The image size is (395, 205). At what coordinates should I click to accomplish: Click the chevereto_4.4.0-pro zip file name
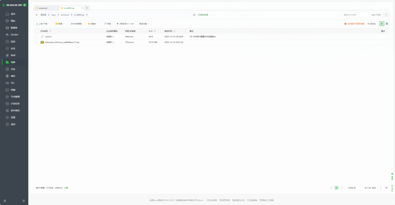click(x=62, y=42)
